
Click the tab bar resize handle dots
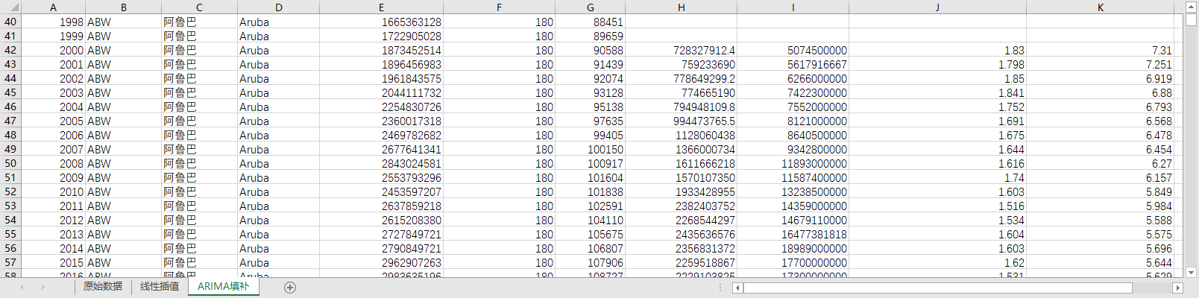click(720, 287)
